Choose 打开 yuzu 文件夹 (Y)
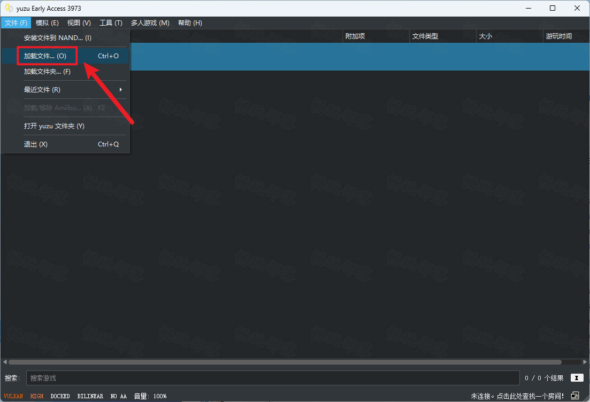590x402 pixels. click(65, 126)
